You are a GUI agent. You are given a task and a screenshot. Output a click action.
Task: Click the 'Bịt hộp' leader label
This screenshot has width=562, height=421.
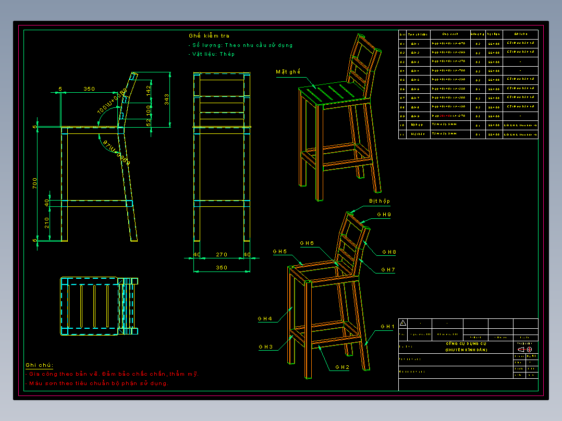pyautogui.click(x=379, y=201)
